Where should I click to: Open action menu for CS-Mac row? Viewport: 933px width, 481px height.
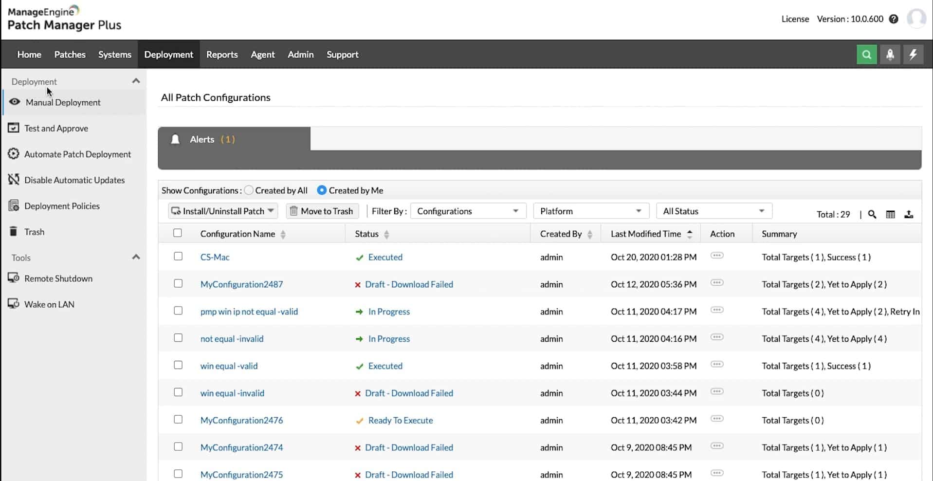tap(717, 256)
